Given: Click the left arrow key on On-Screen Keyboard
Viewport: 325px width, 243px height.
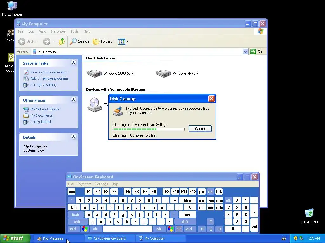Looking at the screenshot, I should (x=202, y=229).
